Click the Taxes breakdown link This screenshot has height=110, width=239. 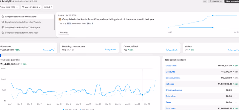click(168, 102)
